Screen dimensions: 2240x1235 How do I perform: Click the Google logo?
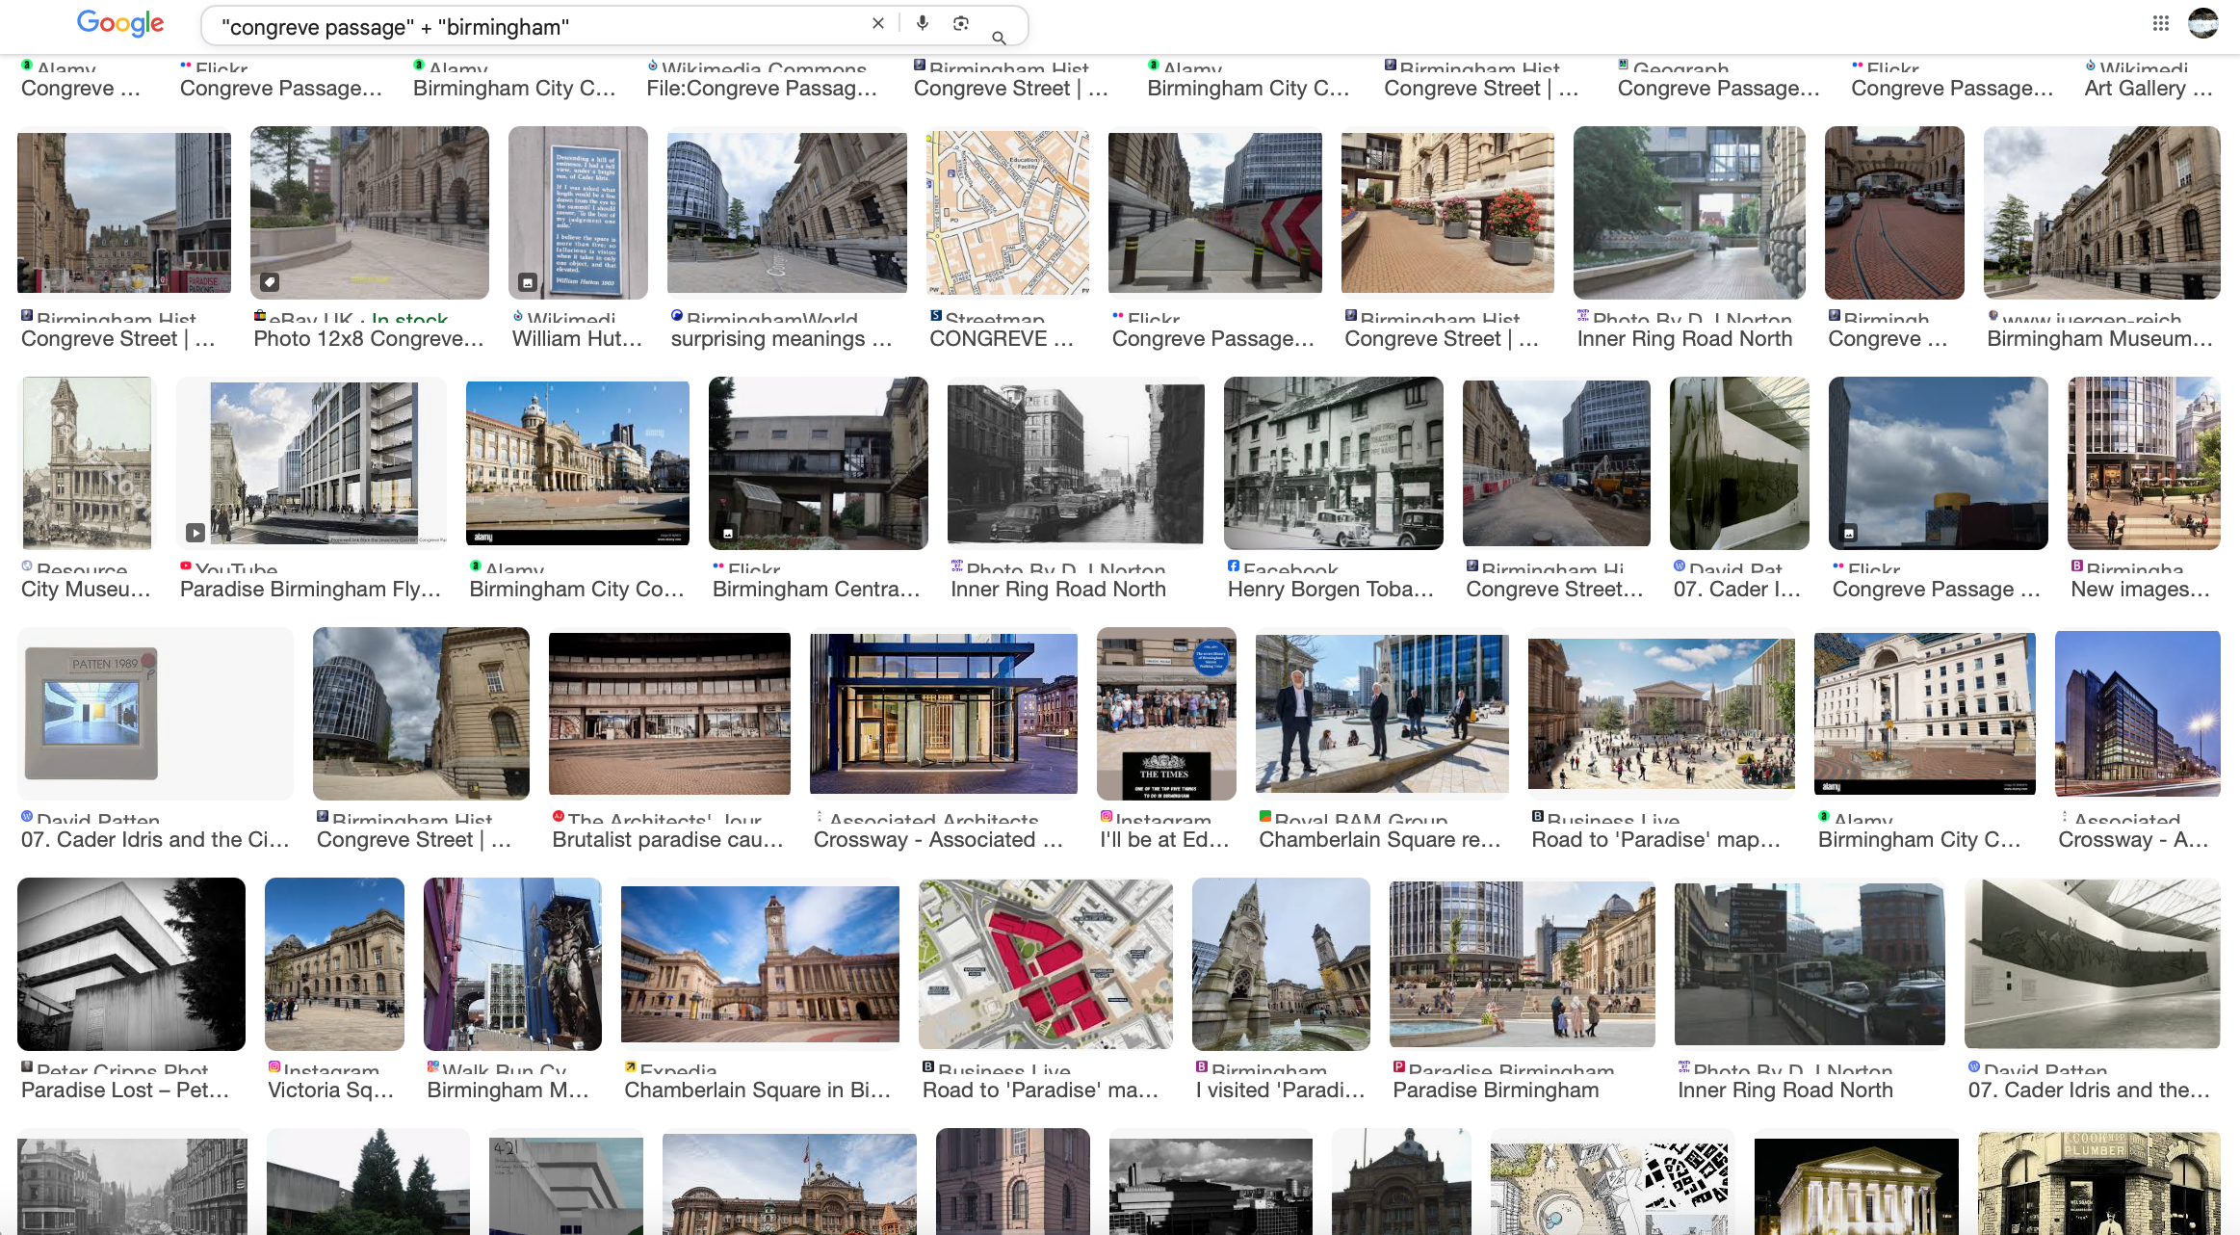[119, 23]
